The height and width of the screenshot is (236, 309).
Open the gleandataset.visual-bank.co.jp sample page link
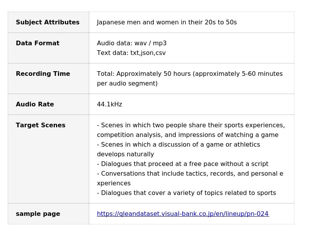tap(183, 214)
